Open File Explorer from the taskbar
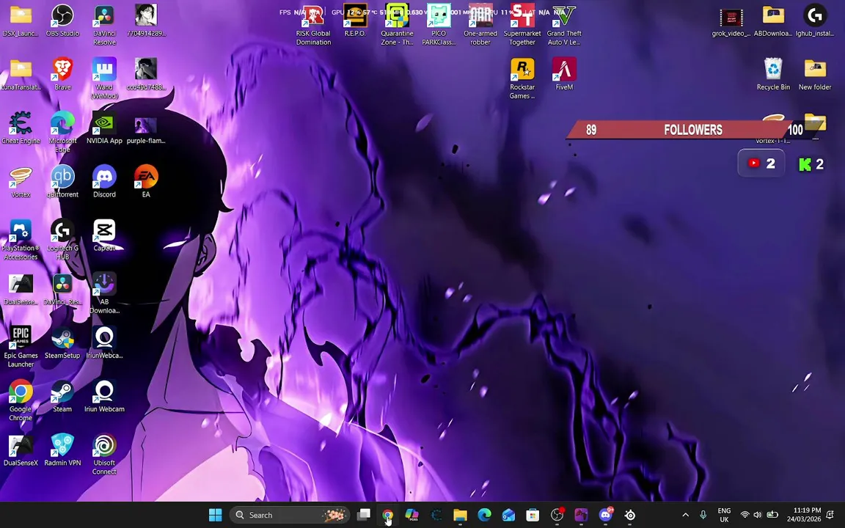Viewport: 845px width, 528px height. point(460,515)
